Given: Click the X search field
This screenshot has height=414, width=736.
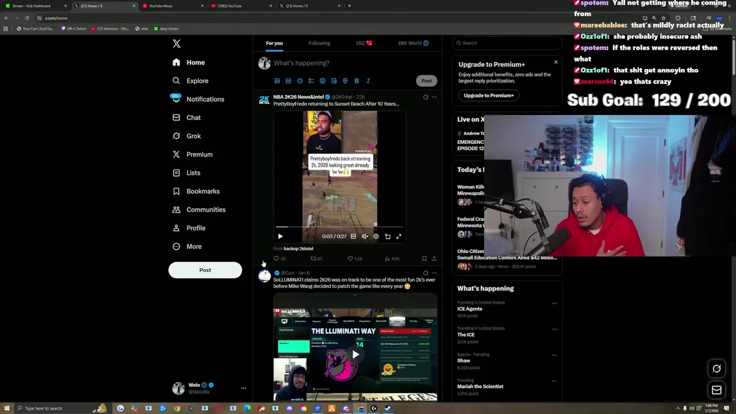Looking at the screenshot, I should click(507, 43).
